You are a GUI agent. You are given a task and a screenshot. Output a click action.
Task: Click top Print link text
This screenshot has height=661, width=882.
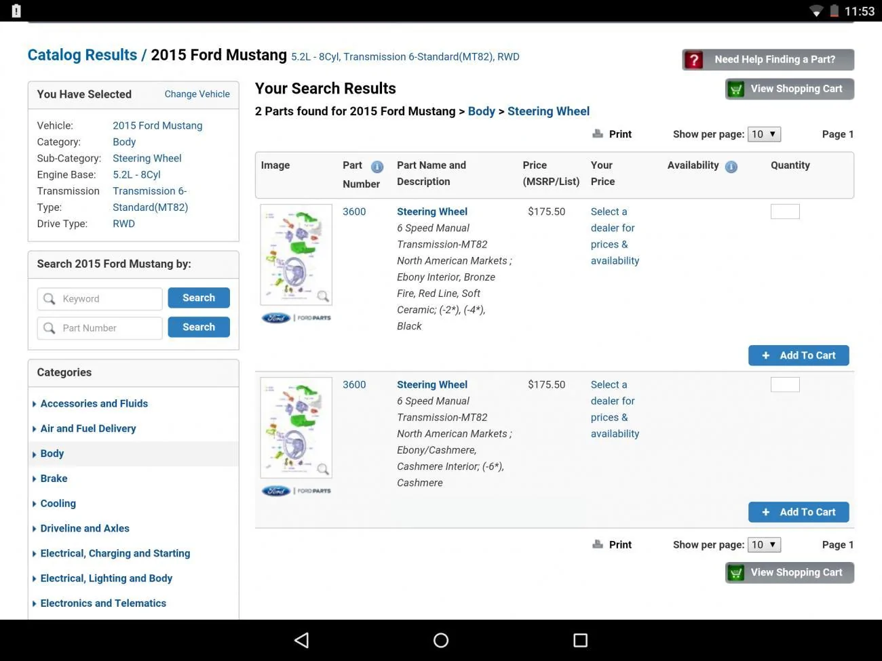pyautogui.click(x=620, y=134)
